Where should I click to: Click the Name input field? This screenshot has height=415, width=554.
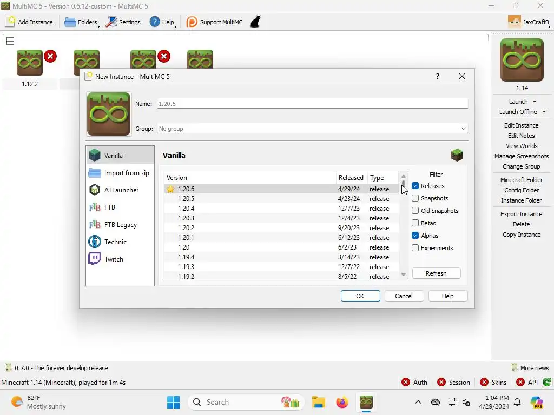point(312,104)
